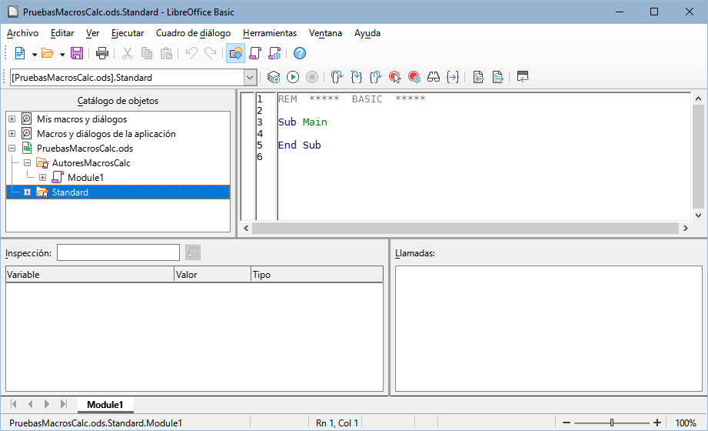Click the horizontal scrollbar right arrow
This screenshot has width=708, height=431.
tap(686, 229)
